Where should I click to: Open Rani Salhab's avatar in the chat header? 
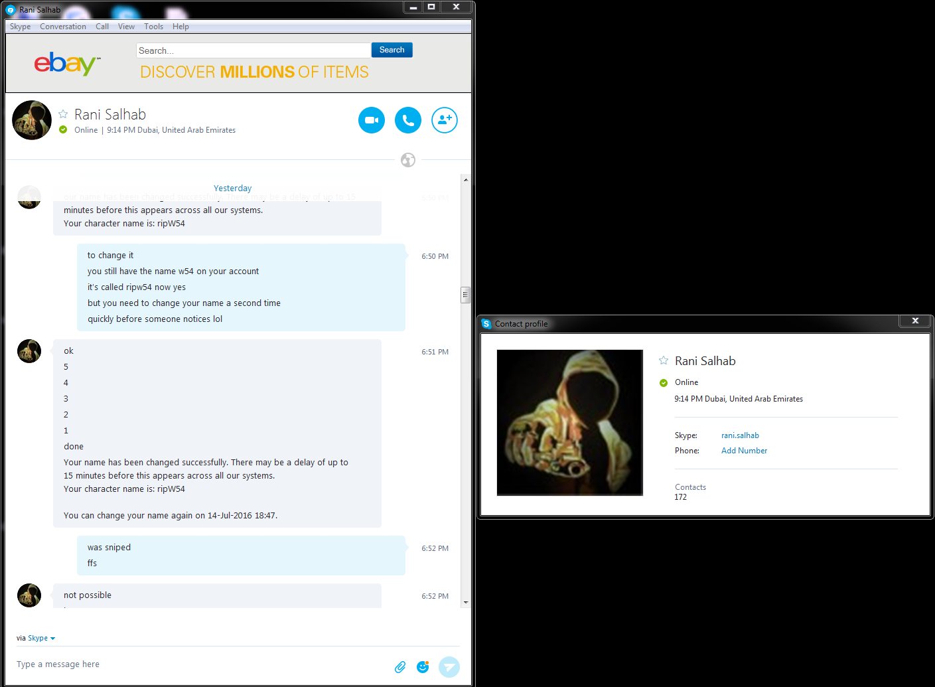pos(32,120)
